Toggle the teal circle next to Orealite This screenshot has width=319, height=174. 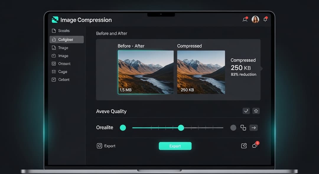tap(123, 128)
